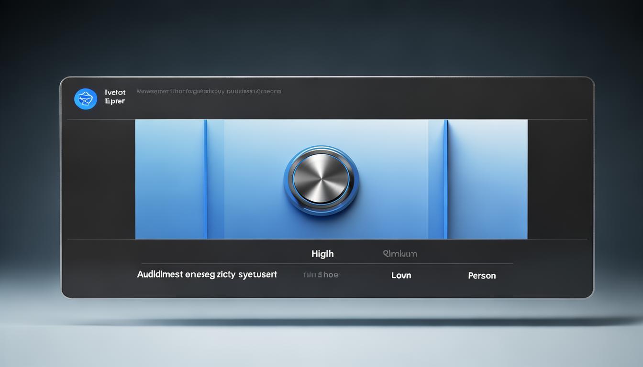Select the "Lovn" option
The height and width of the screenshot is (367, 643).
401,275
